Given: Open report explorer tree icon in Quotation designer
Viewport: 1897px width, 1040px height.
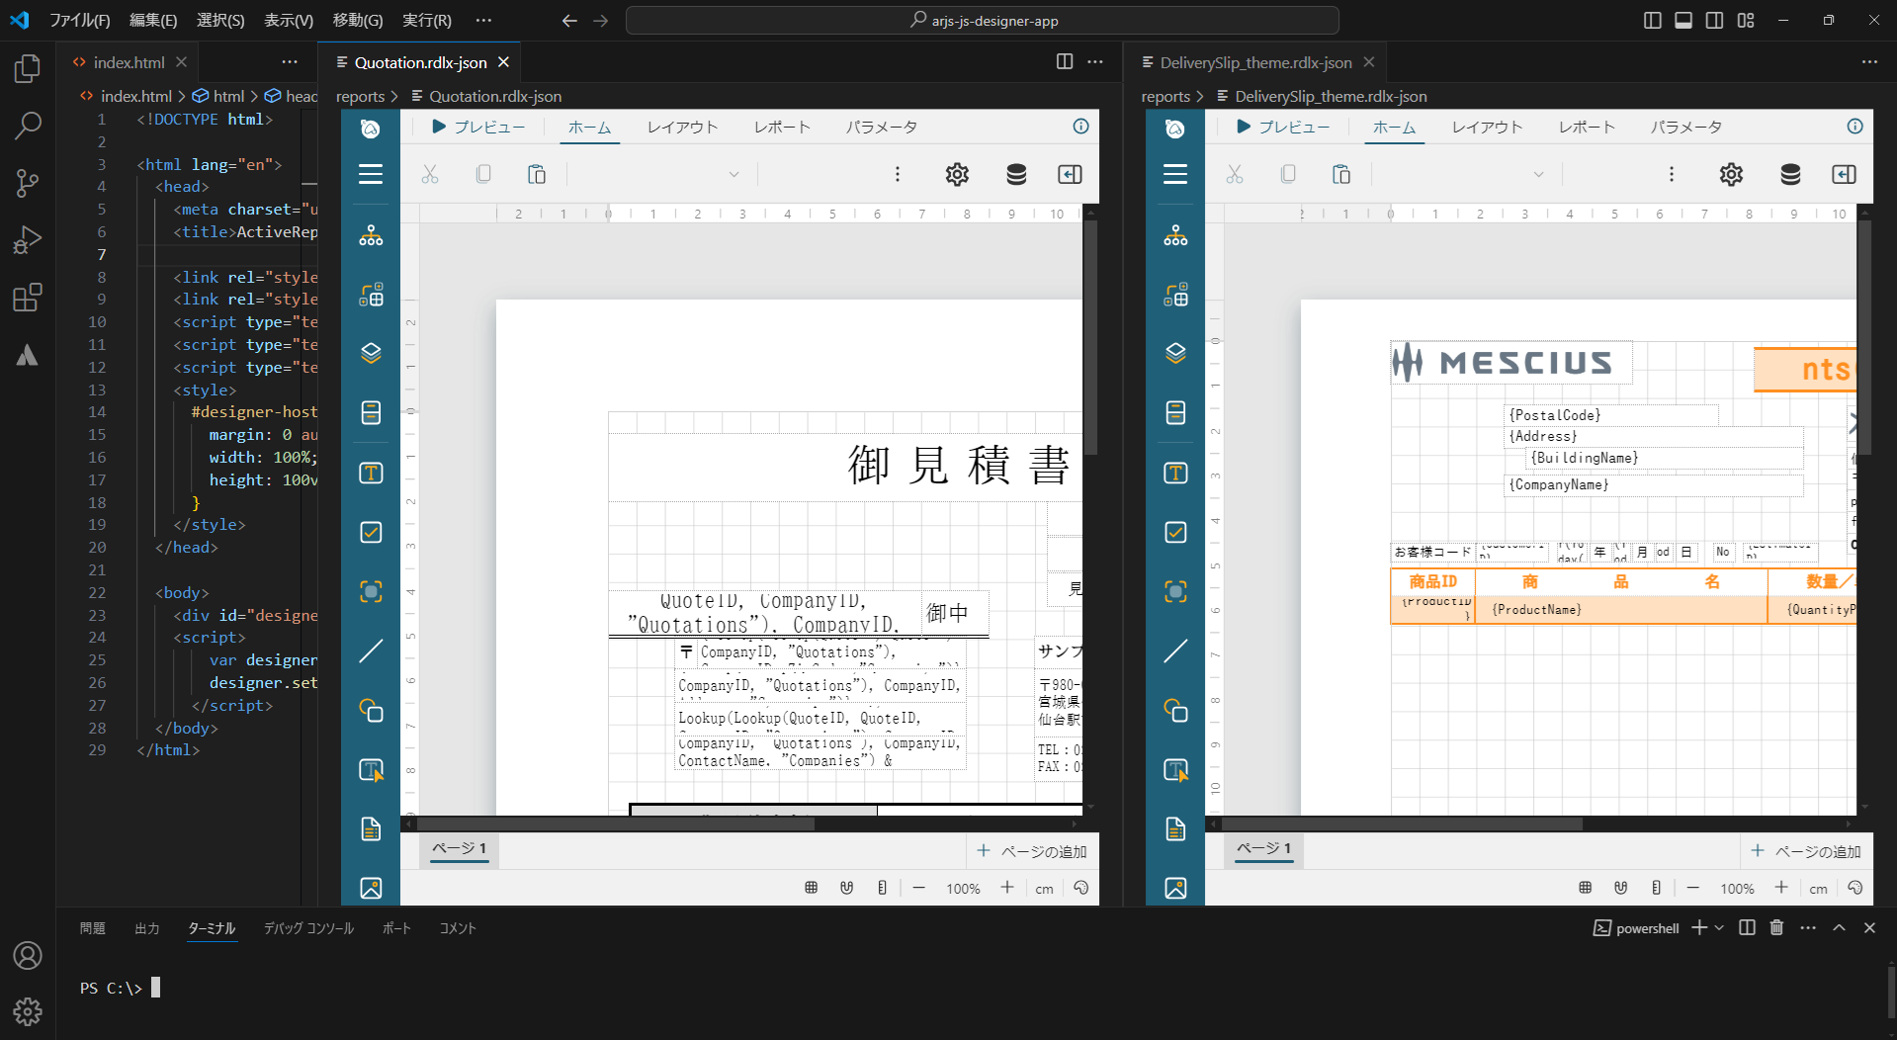Looking at the screenshot, I should [x=371, y=235].
